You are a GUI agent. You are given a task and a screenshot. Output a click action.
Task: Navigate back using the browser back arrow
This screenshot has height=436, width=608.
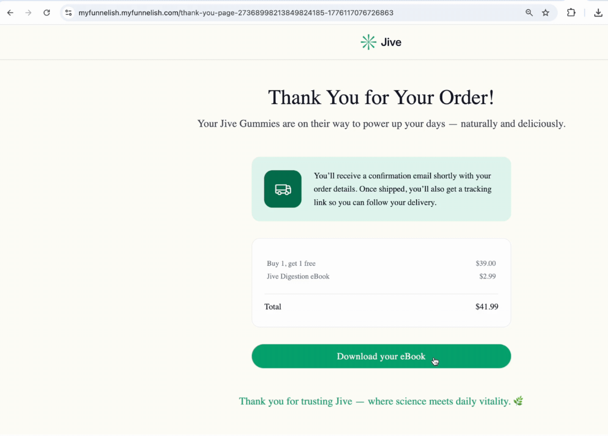[x=10, y=12]
